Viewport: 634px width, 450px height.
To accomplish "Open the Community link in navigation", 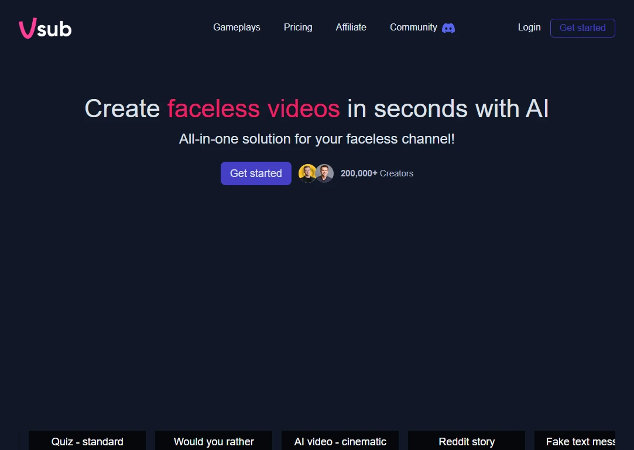I will [413, 27].
